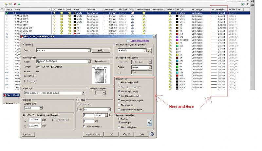Expand the acad.ctb plot style table dropdown

point(145,51)
